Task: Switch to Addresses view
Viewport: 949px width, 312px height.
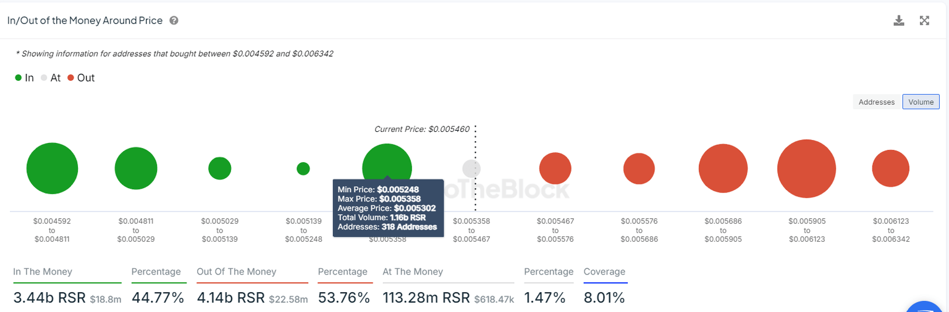Action: tap(877, 102)
